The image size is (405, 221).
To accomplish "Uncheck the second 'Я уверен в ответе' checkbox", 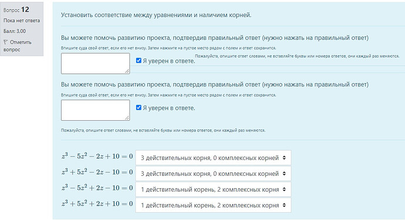I will pos(139,107).
